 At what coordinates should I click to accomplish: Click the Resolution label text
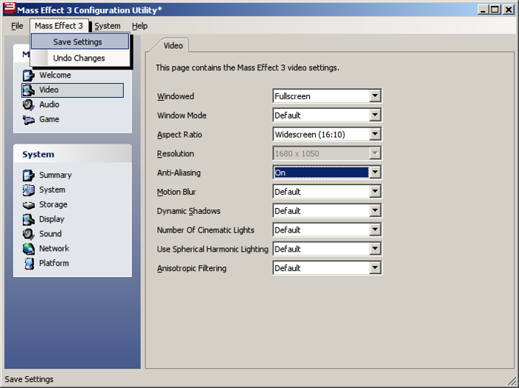176,154
